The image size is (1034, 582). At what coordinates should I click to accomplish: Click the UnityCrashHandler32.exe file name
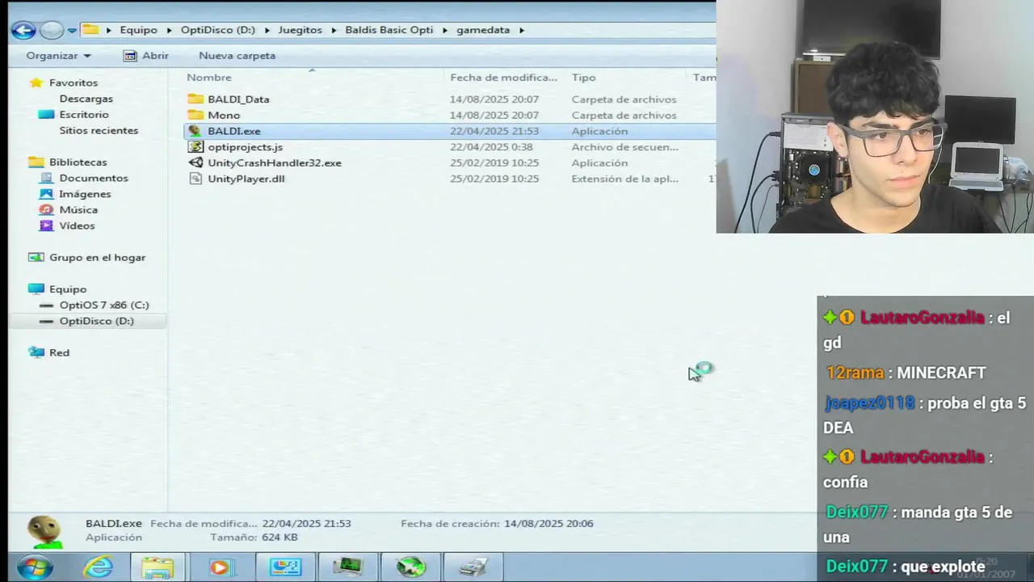click(275, 162)
